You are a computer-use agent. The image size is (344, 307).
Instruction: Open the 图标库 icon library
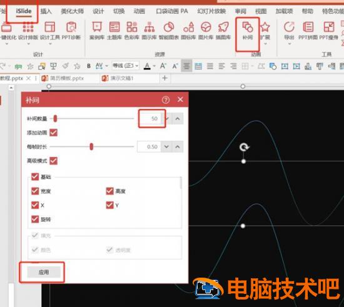(188, 31)
